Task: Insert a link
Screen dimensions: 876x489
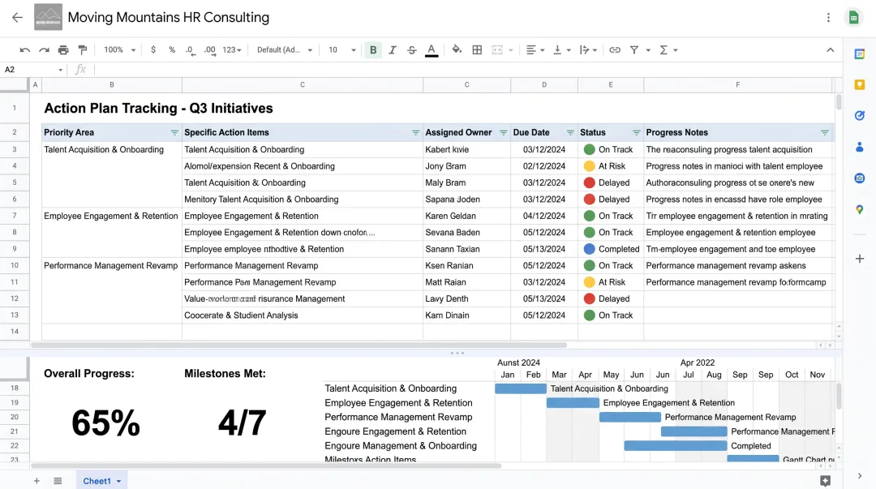Action: pos(615,50)
